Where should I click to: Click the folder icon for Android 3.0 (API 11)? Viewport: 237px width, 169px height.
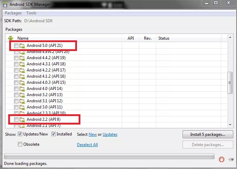(x=22, y=107)
